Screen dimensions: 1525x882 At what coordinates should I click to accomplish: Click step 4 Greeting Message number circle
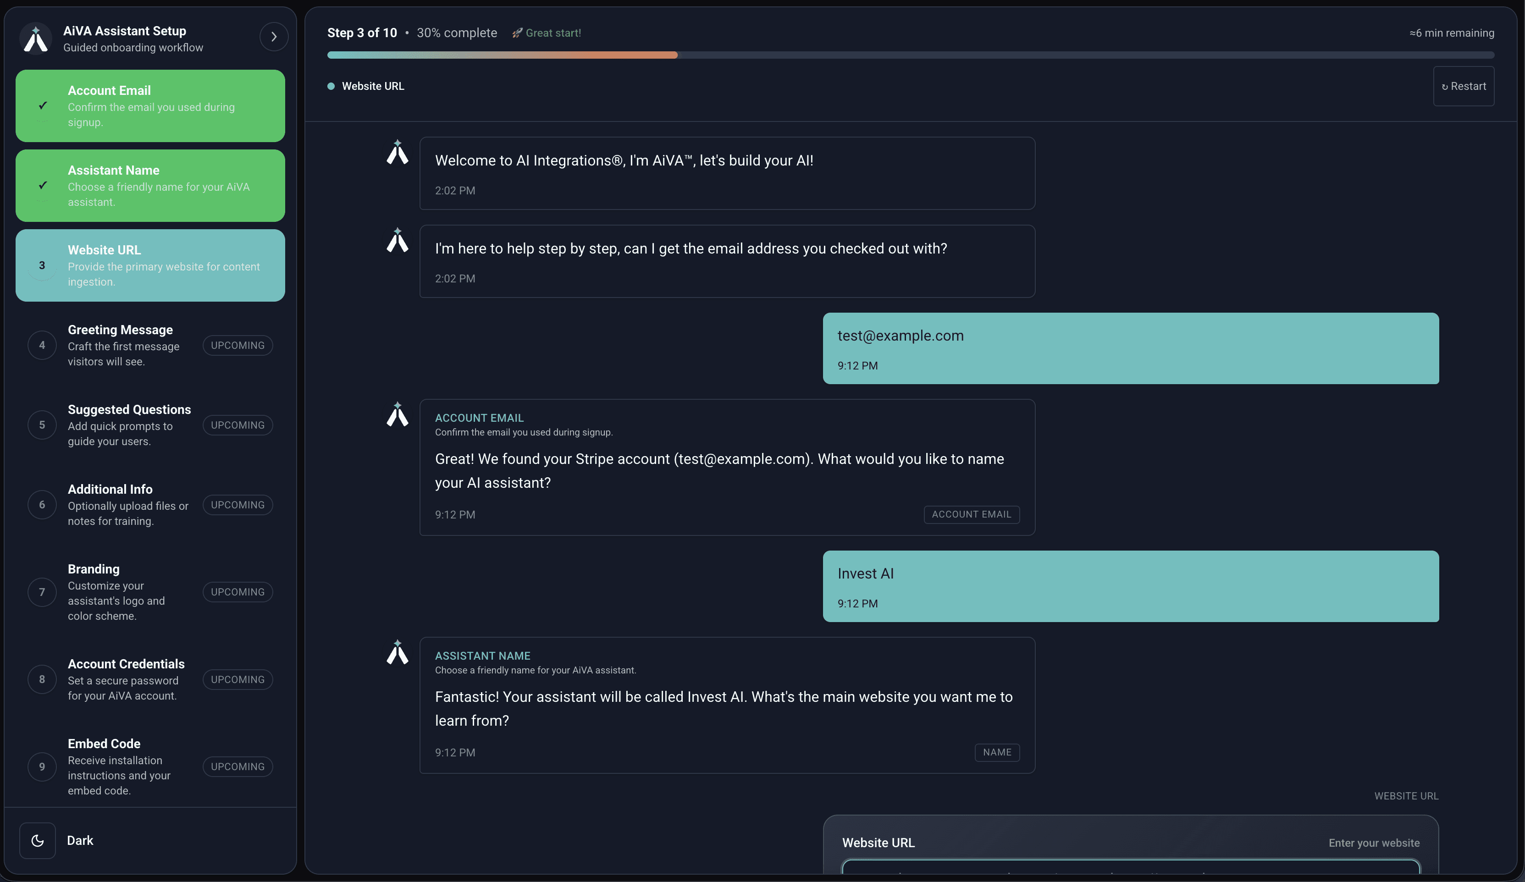tap(42, 346)
